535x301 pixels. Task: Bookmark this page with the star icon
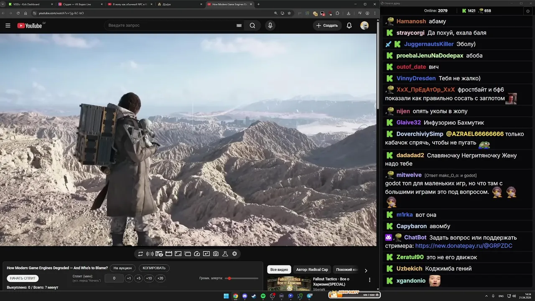[289, 13]
